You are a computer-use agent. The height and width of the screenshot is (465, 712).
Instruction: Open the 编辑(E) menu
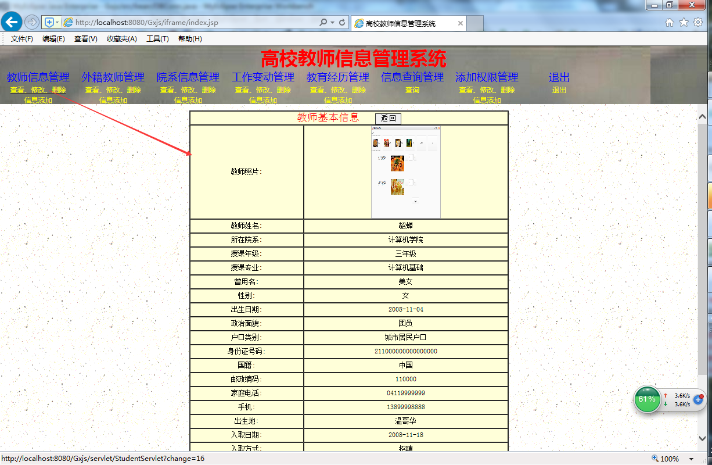tap(53, 39)
